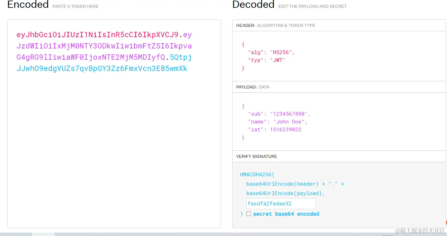The height and width of the screenshot is (236, 447).
Task: Click the "sub": "1234567890" payload line
Action: click(x=279, y=114)
